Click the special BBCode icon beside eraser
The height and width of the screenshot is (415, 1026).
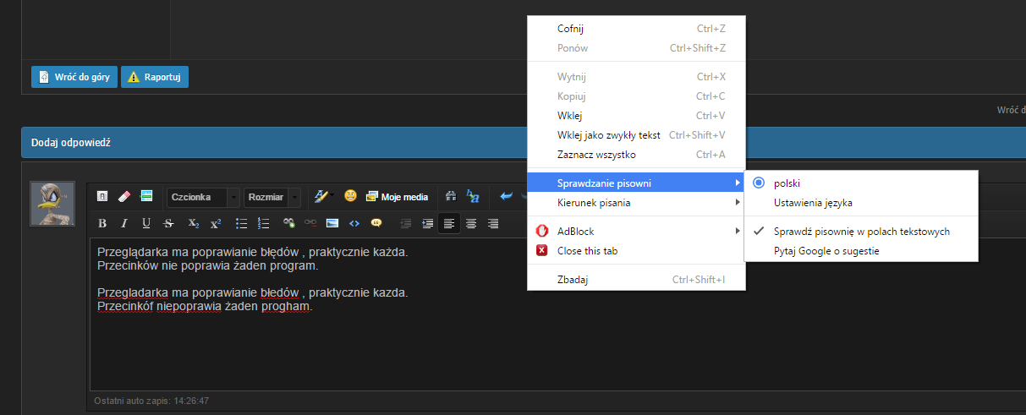pyautogui.click(x=146, y=196)
